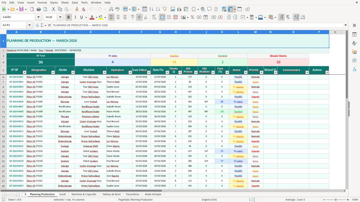Select row header 13
This screenshot has height=202, width=360.
[3, 112]
